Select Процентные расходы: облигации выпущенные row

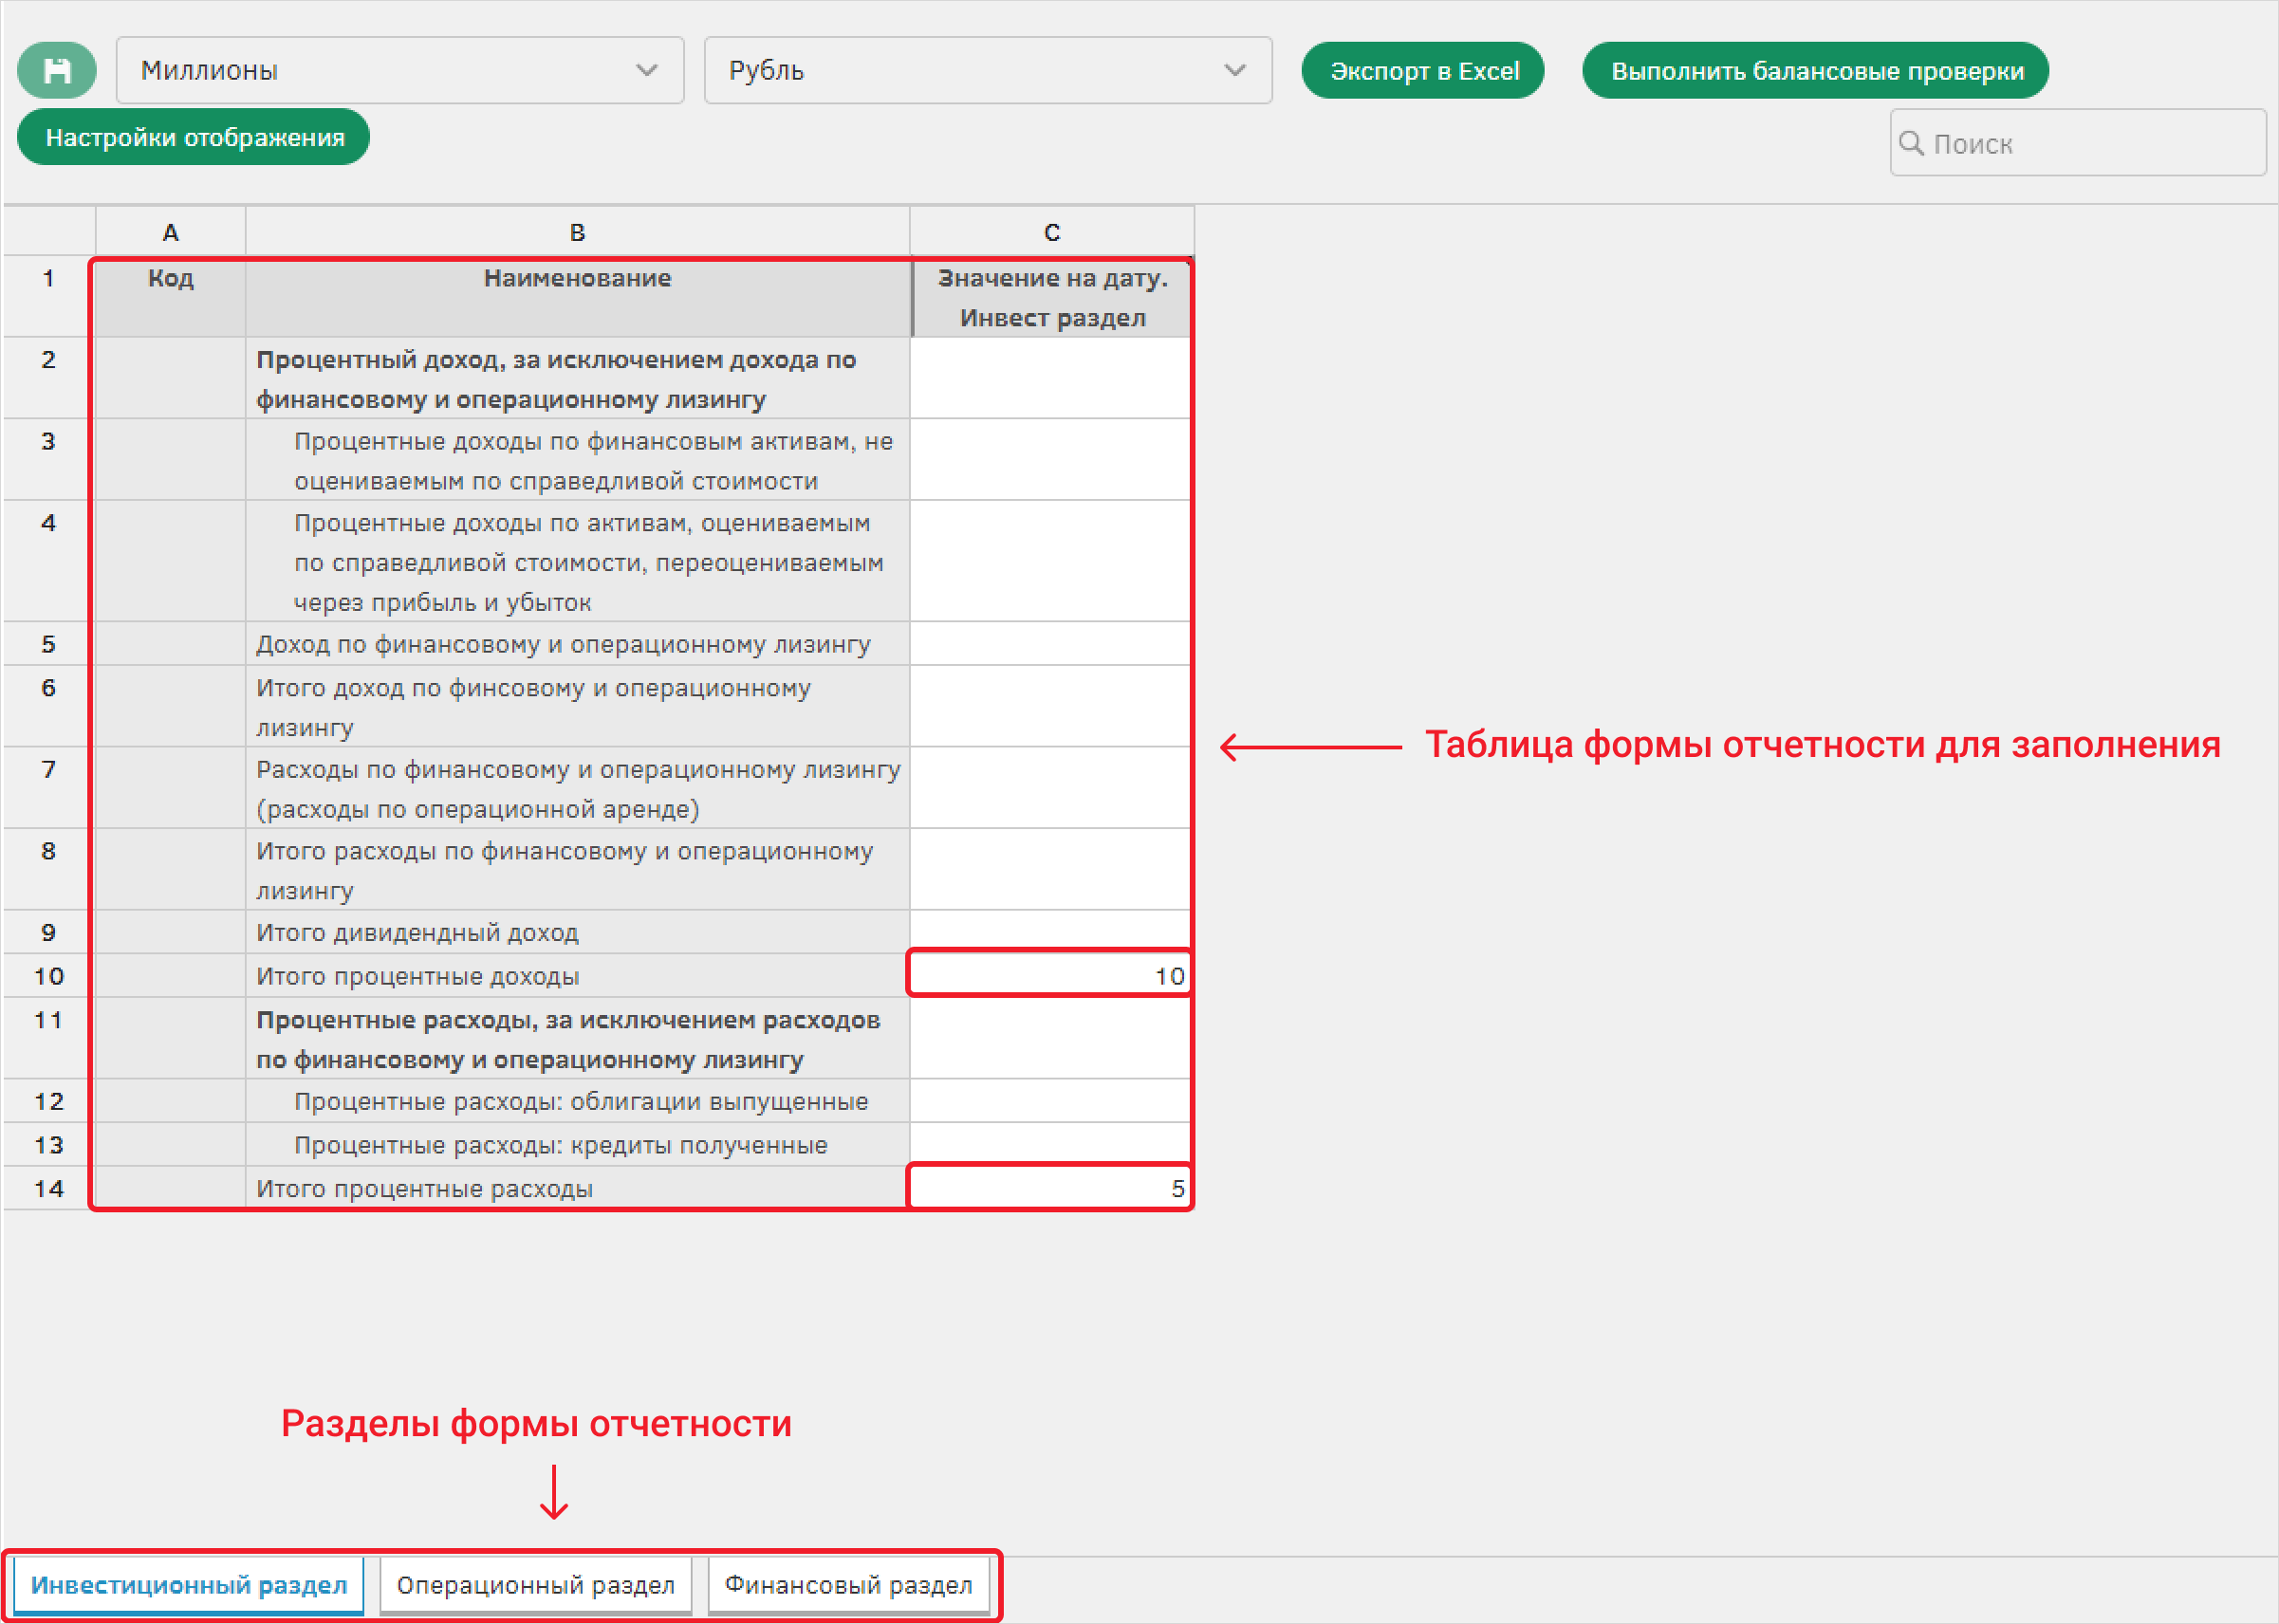coord(578,1101)
